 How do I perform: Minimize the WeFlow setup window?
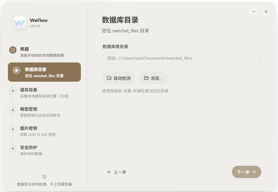254,12
